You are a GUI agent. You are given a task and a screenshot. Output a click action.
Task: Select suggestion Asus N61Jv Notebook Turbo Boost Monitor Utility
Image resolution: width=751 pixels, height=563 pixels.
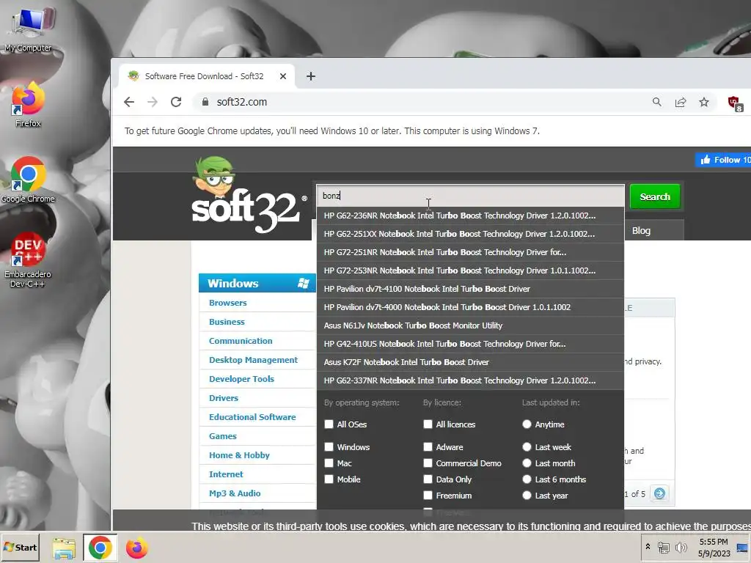(x=470, y=325)
